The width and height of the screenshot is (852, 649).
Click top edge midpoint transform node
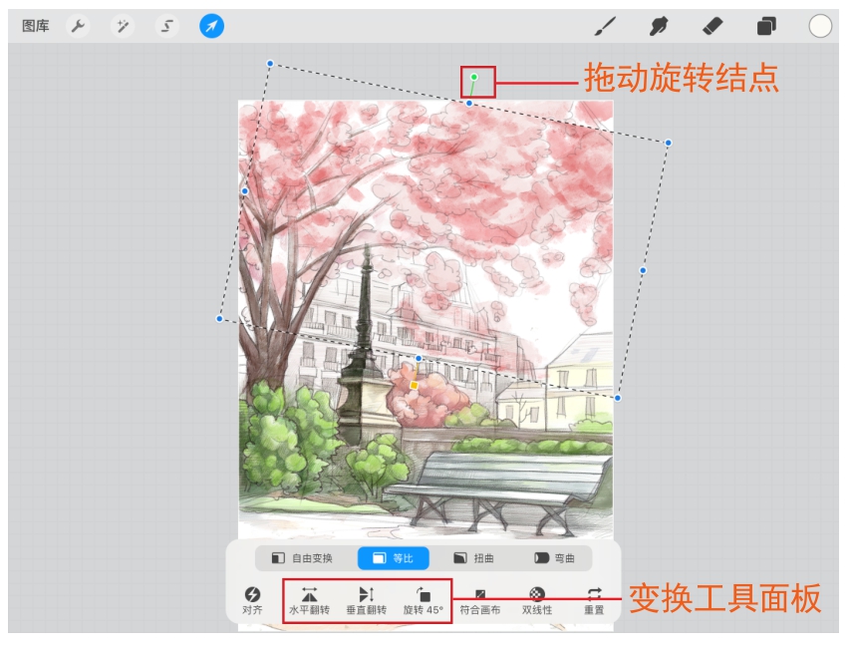point(469,103)
